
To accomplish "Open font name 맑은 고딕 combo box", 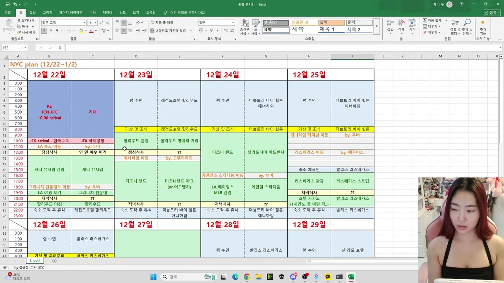I will pos(63,23).
